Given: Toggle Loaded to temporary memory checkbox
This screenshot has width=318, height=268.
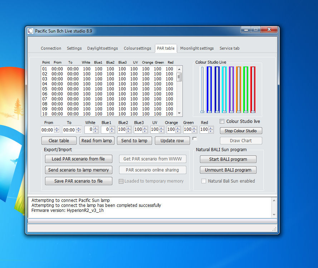Looking at the screenshot, I should 121,181.
